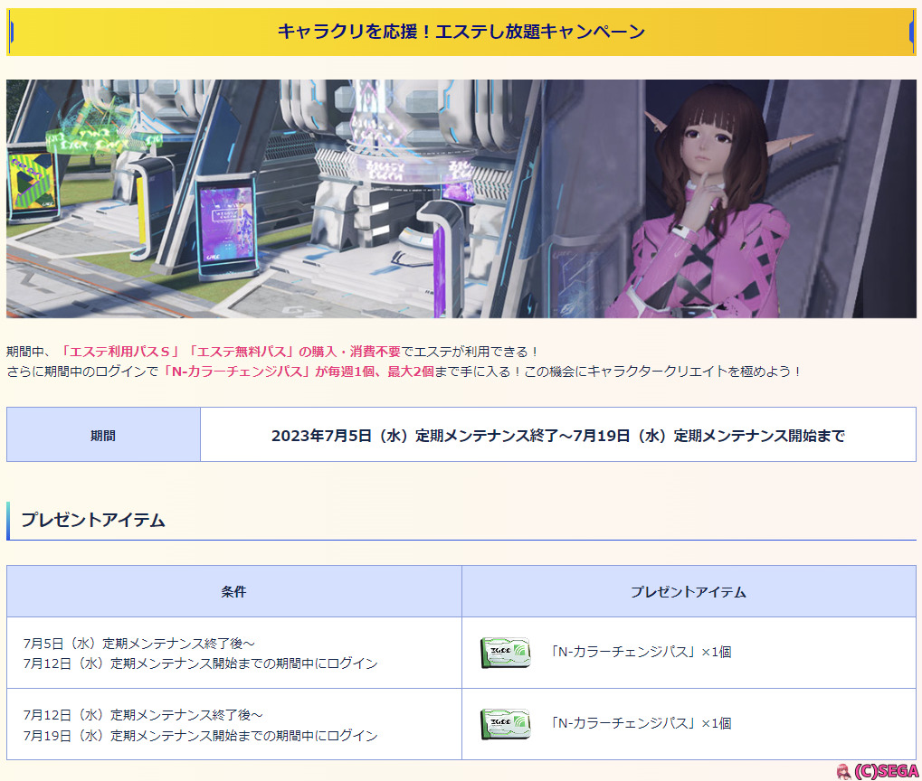Click 「N-カラーチェンジパス」×1個 in second reward row
922x781 pixels.
pyautogui.click(x=640, y=723)
